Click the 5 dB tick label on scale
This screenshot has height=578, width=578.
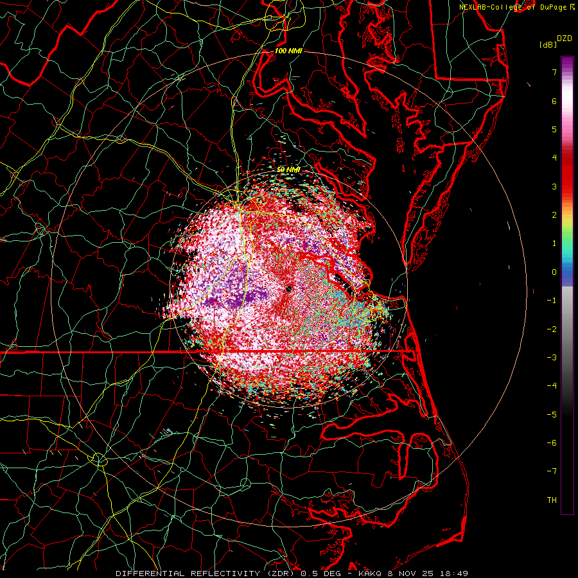point(554,129)
